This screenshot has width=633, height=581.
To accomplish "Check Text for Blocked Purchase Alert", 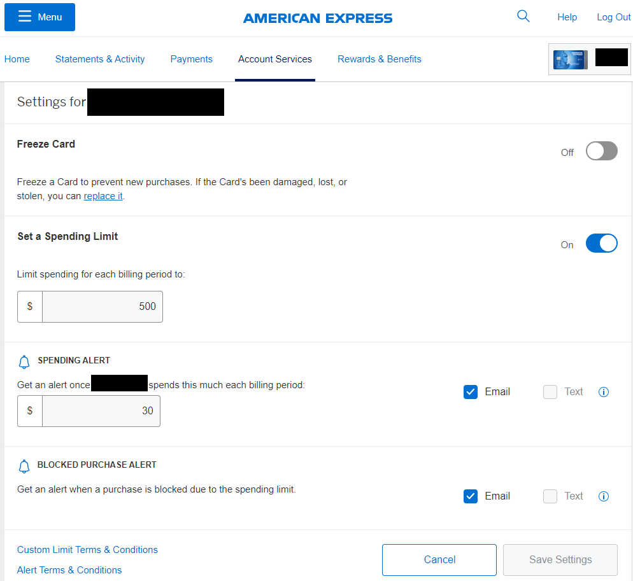I will point(550,496).
